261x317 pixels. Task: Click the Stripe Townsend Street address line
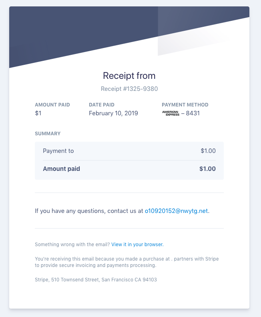pos(96,280)
